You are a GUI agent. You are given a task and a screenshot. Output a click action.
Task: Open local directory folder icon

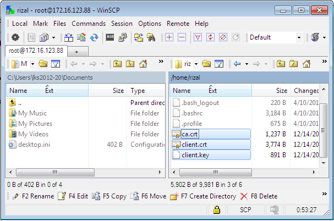(x=43, y=64)
